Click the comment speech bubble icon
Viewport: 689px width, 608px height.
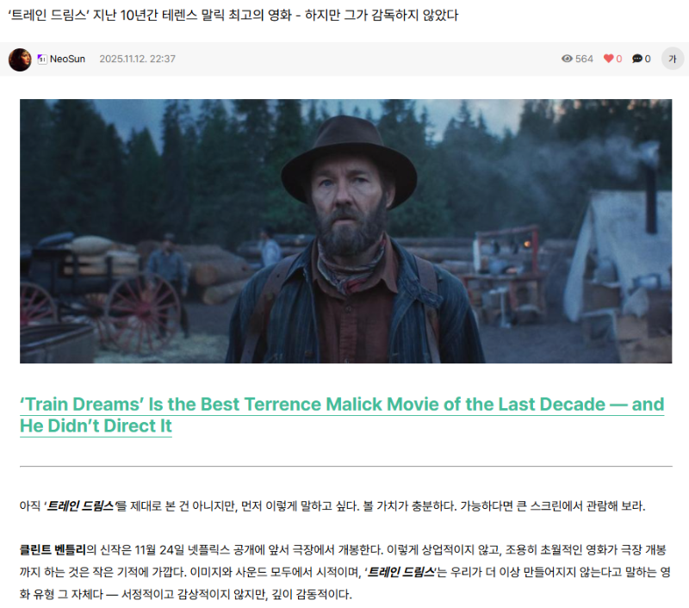[x=637, y=59]
